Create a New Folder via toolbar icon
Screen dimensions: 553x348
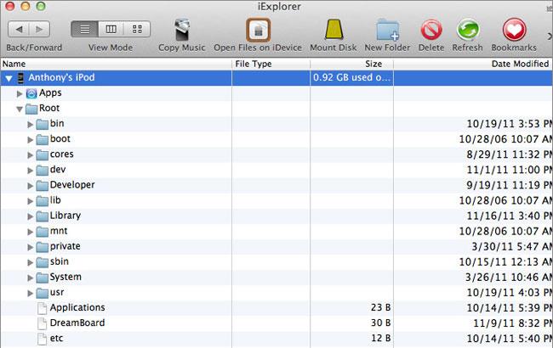click(x=387, y=31)
